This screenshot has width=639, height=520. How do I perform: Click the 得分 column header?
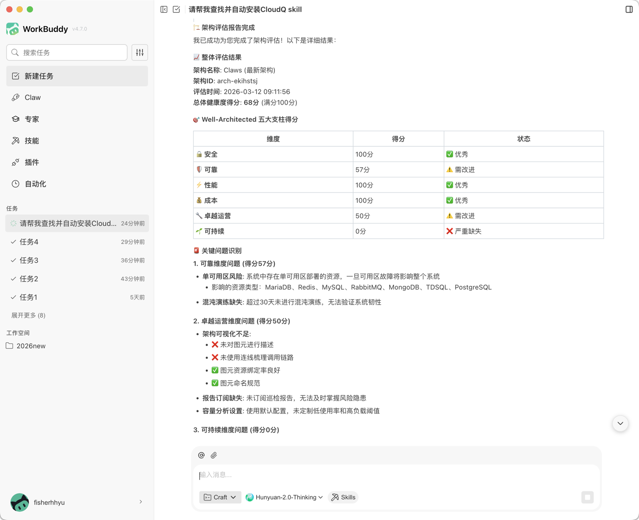click(399, 139)
